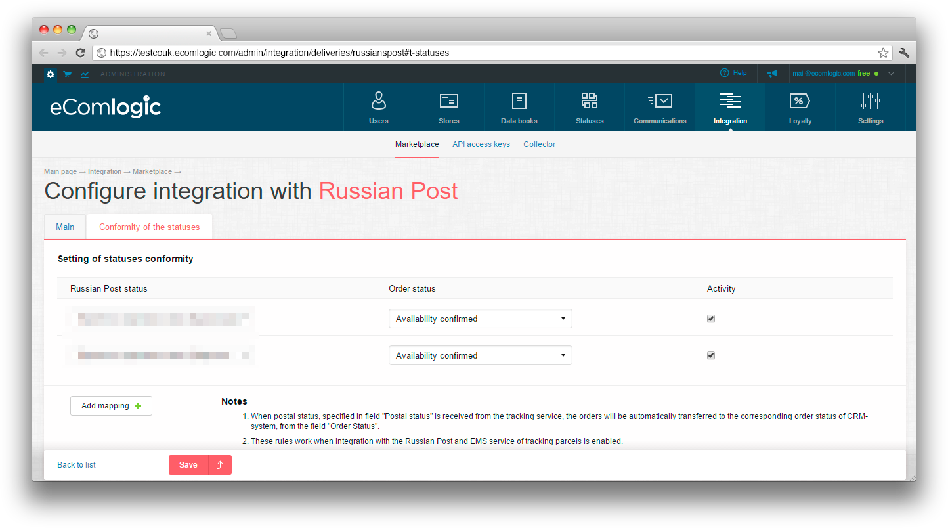Open second Availability confirmed order status dropdown
Viewport: 948px width, 528px height.
481,355
